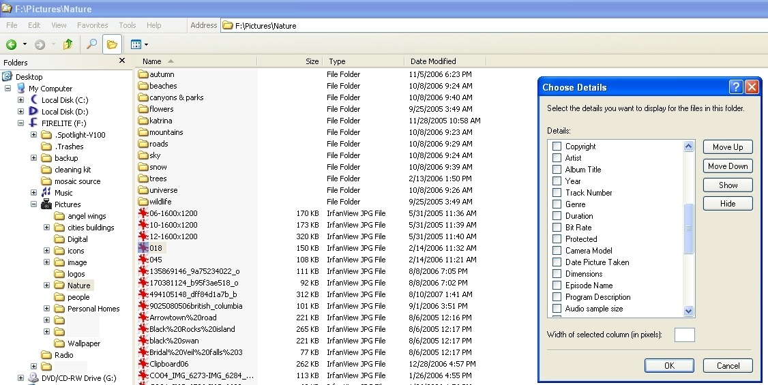
Task: Collapse the Pictures tree node
Action: point(34,204)
